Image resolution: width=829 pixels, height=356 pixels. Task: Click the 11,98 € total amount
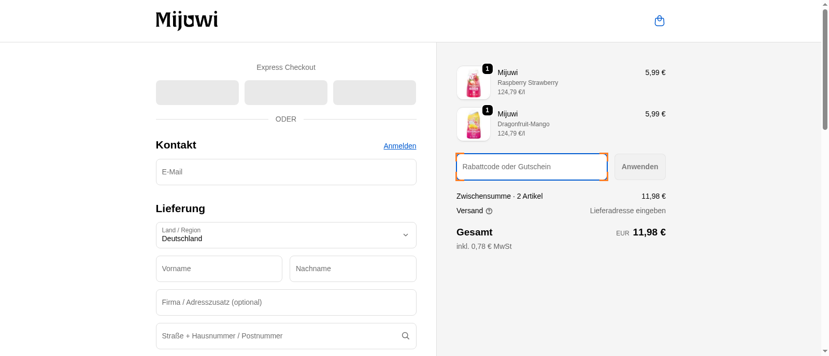649,232
